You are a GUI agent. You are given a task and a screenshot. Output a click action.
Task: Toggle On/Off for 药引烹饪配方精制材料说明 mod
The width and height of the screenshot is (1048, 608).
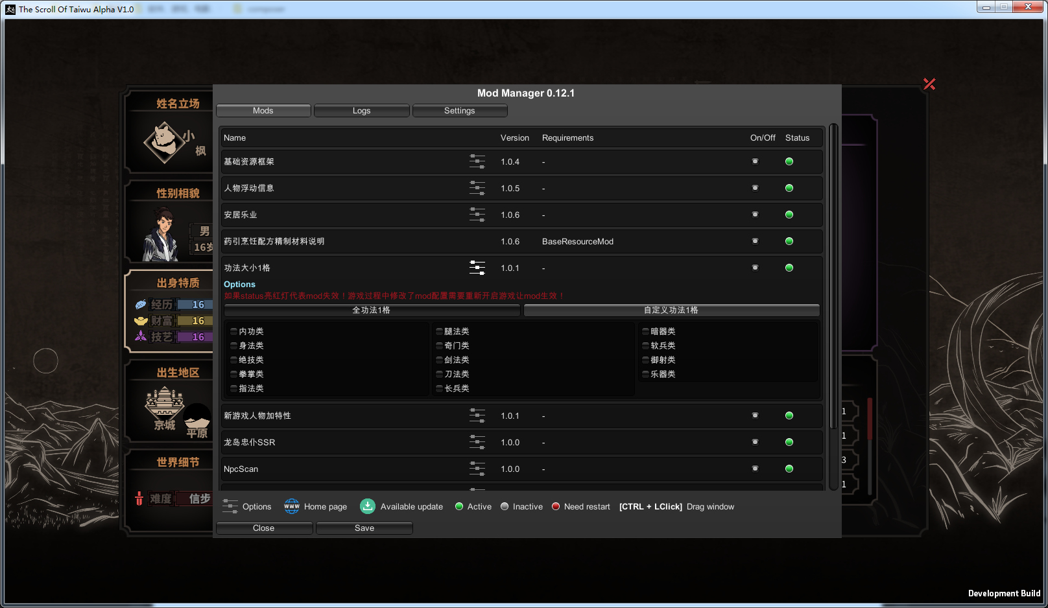pyautogui.click(x=755, y=241)
